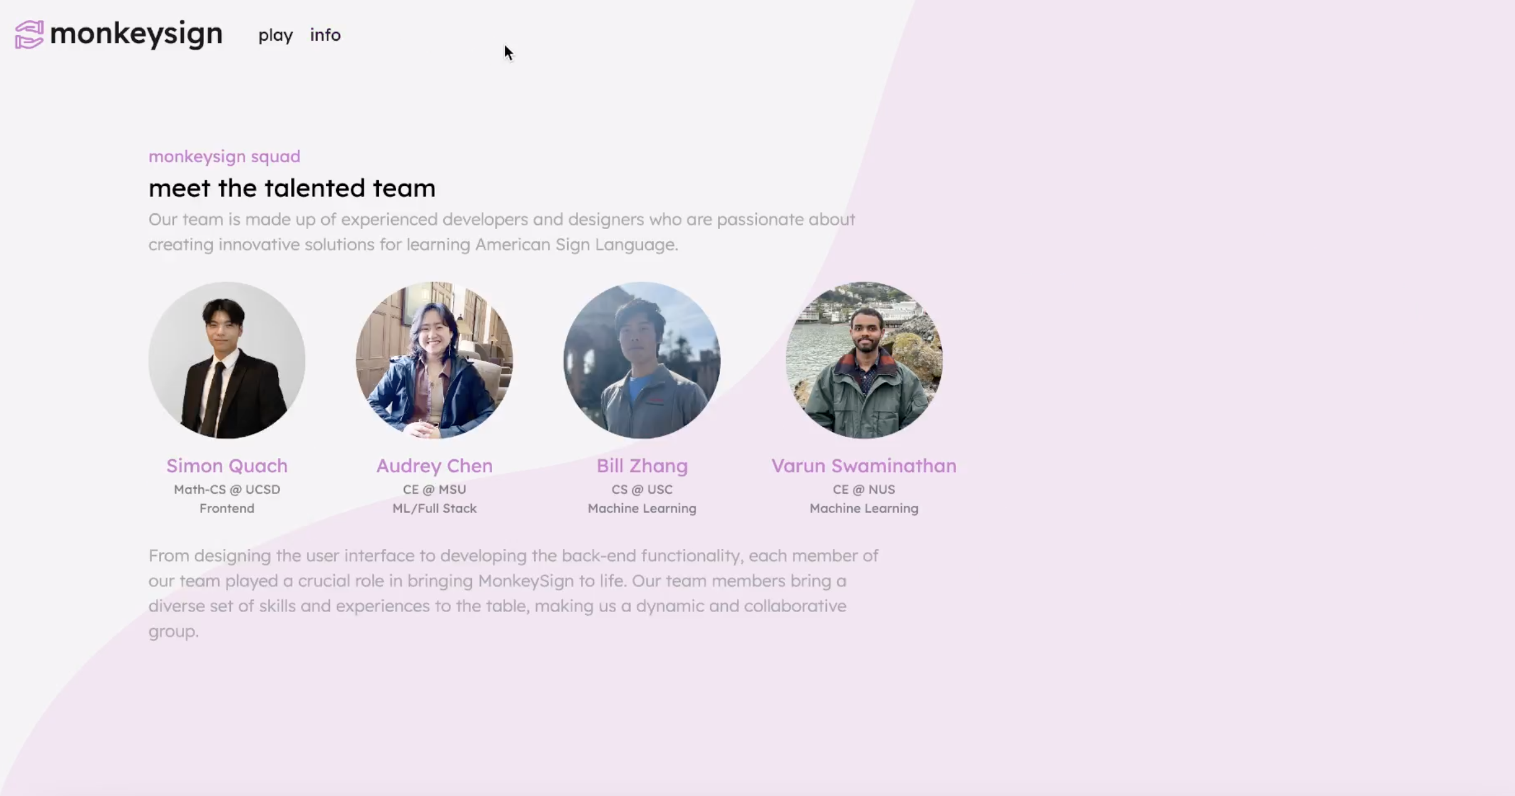Click the monkeysign wordmark text

click(136, 34)
